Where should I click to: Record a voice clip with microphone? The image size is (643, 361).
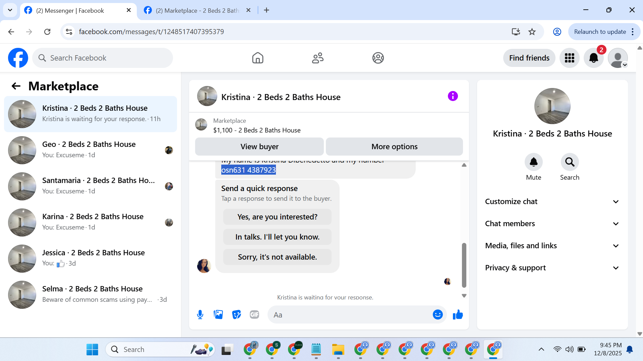click(x=200, y=314)
